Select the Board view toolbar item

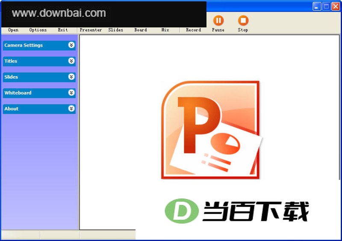141,30
